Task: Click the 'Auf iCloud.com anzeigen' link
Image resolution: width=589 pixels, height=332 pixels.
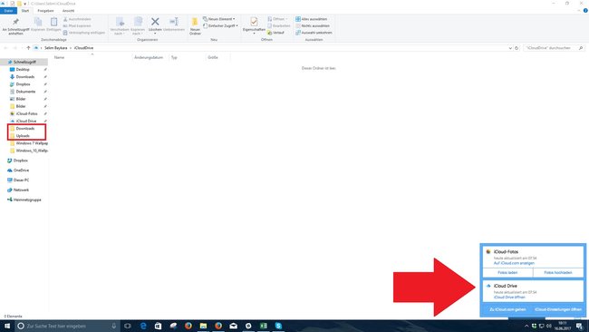Action: click(514, 263)
